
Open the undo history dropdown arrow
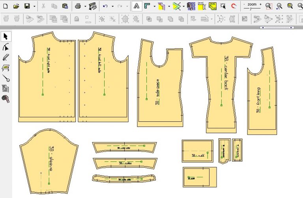pyautogui.click(x=113, y=6)
